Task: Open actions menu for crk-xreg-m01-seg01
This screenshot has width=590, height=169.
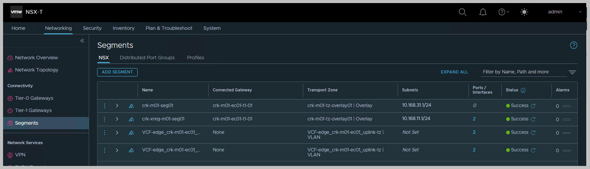Action: 104,119
